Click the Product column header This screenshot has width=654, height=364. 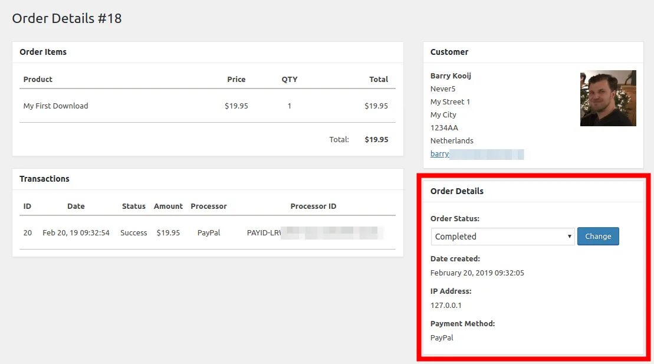(x=38, y=79)
